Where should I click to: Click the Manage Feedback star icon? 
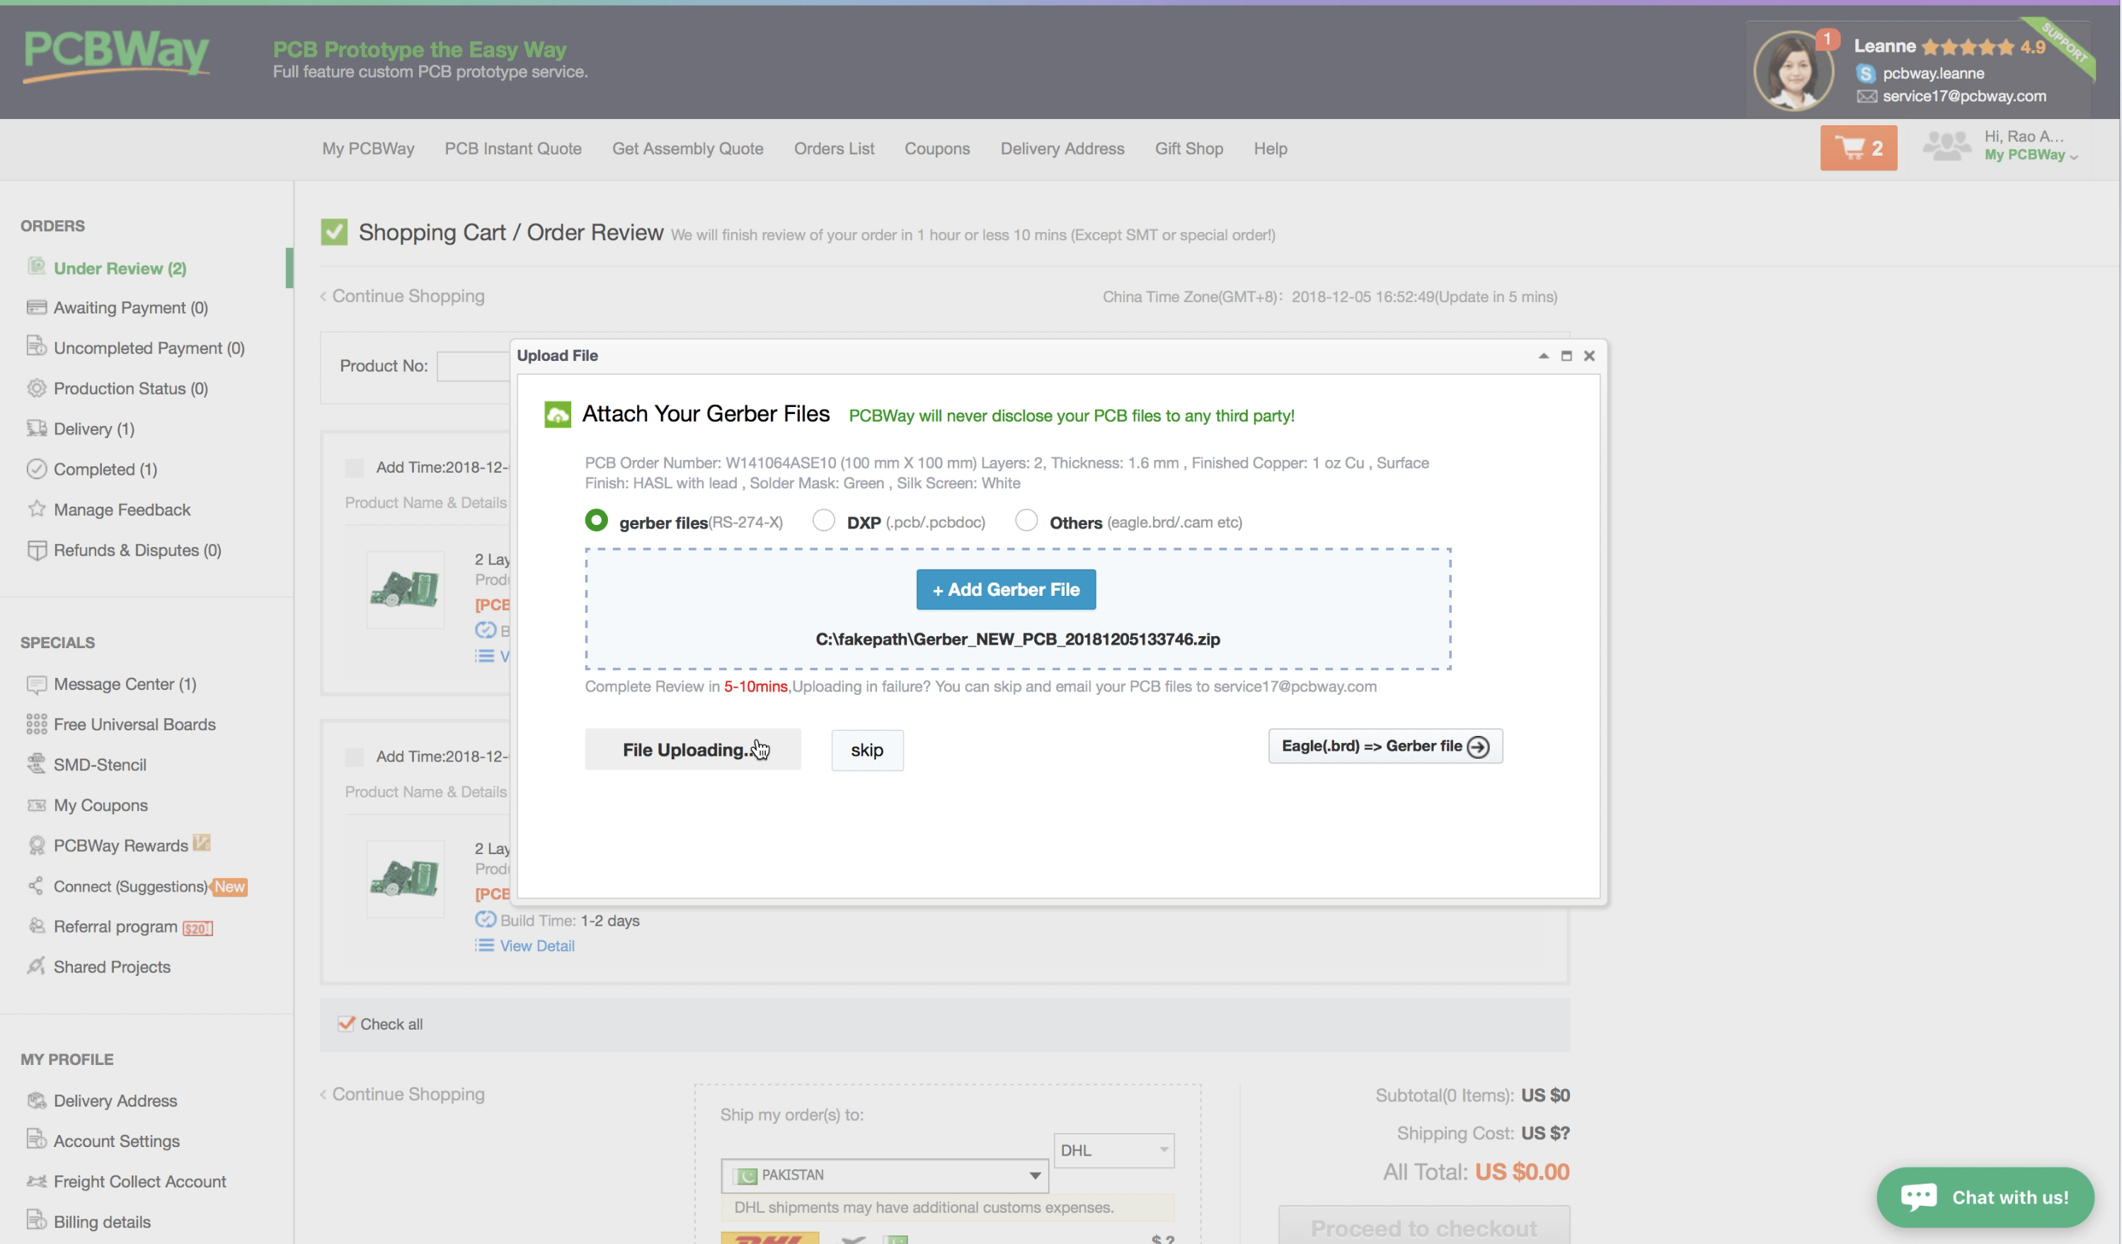(x=36, y=508)
